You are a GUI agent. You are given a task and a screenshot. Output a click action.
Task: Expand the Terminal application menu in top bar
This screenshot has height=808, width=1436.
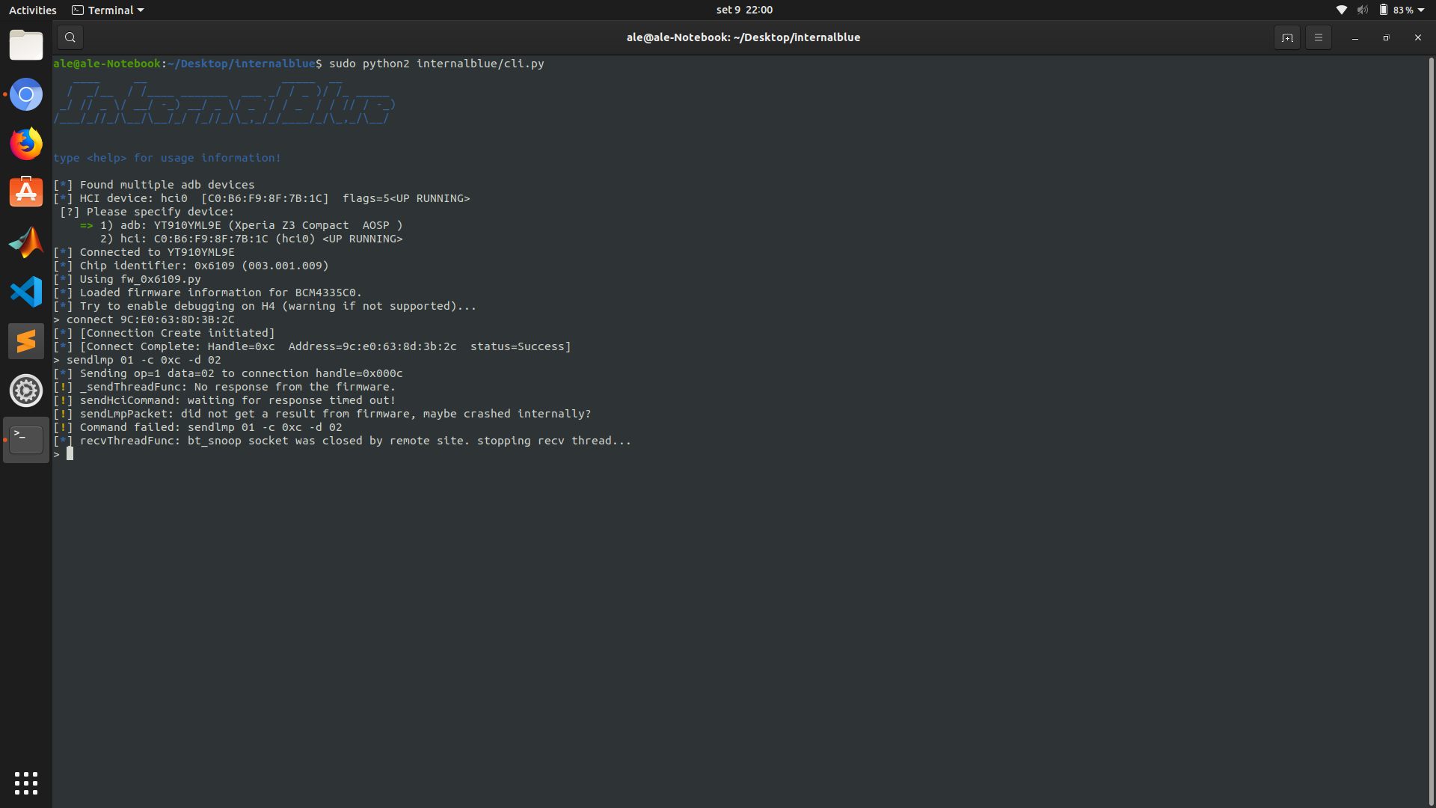click(107, 10)
